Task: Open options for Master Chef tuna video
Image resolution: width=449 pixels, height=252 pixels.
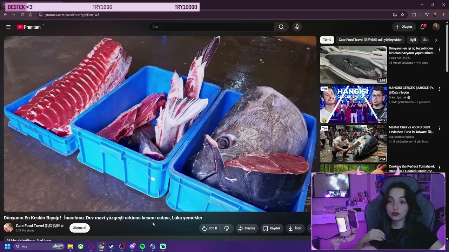Action: click(439, 129)
